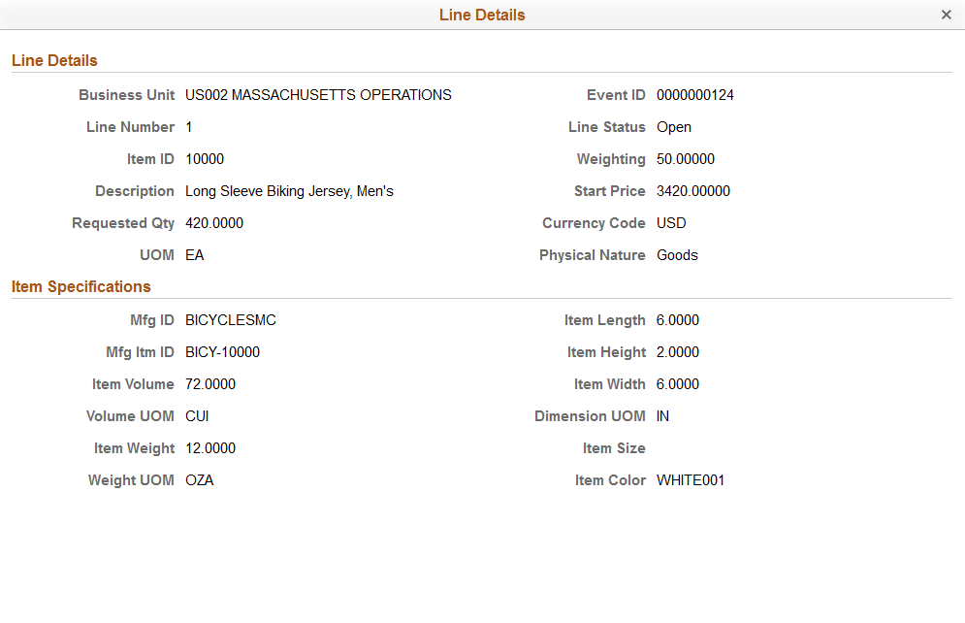
Task: Click the Requested Qty 420.0000 value
Action: tap(214, 222)
